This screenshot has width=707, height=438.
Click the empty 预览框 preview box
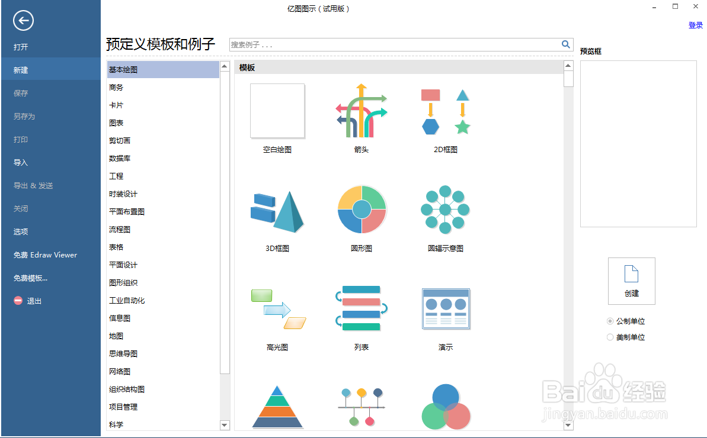coord(638,144)
